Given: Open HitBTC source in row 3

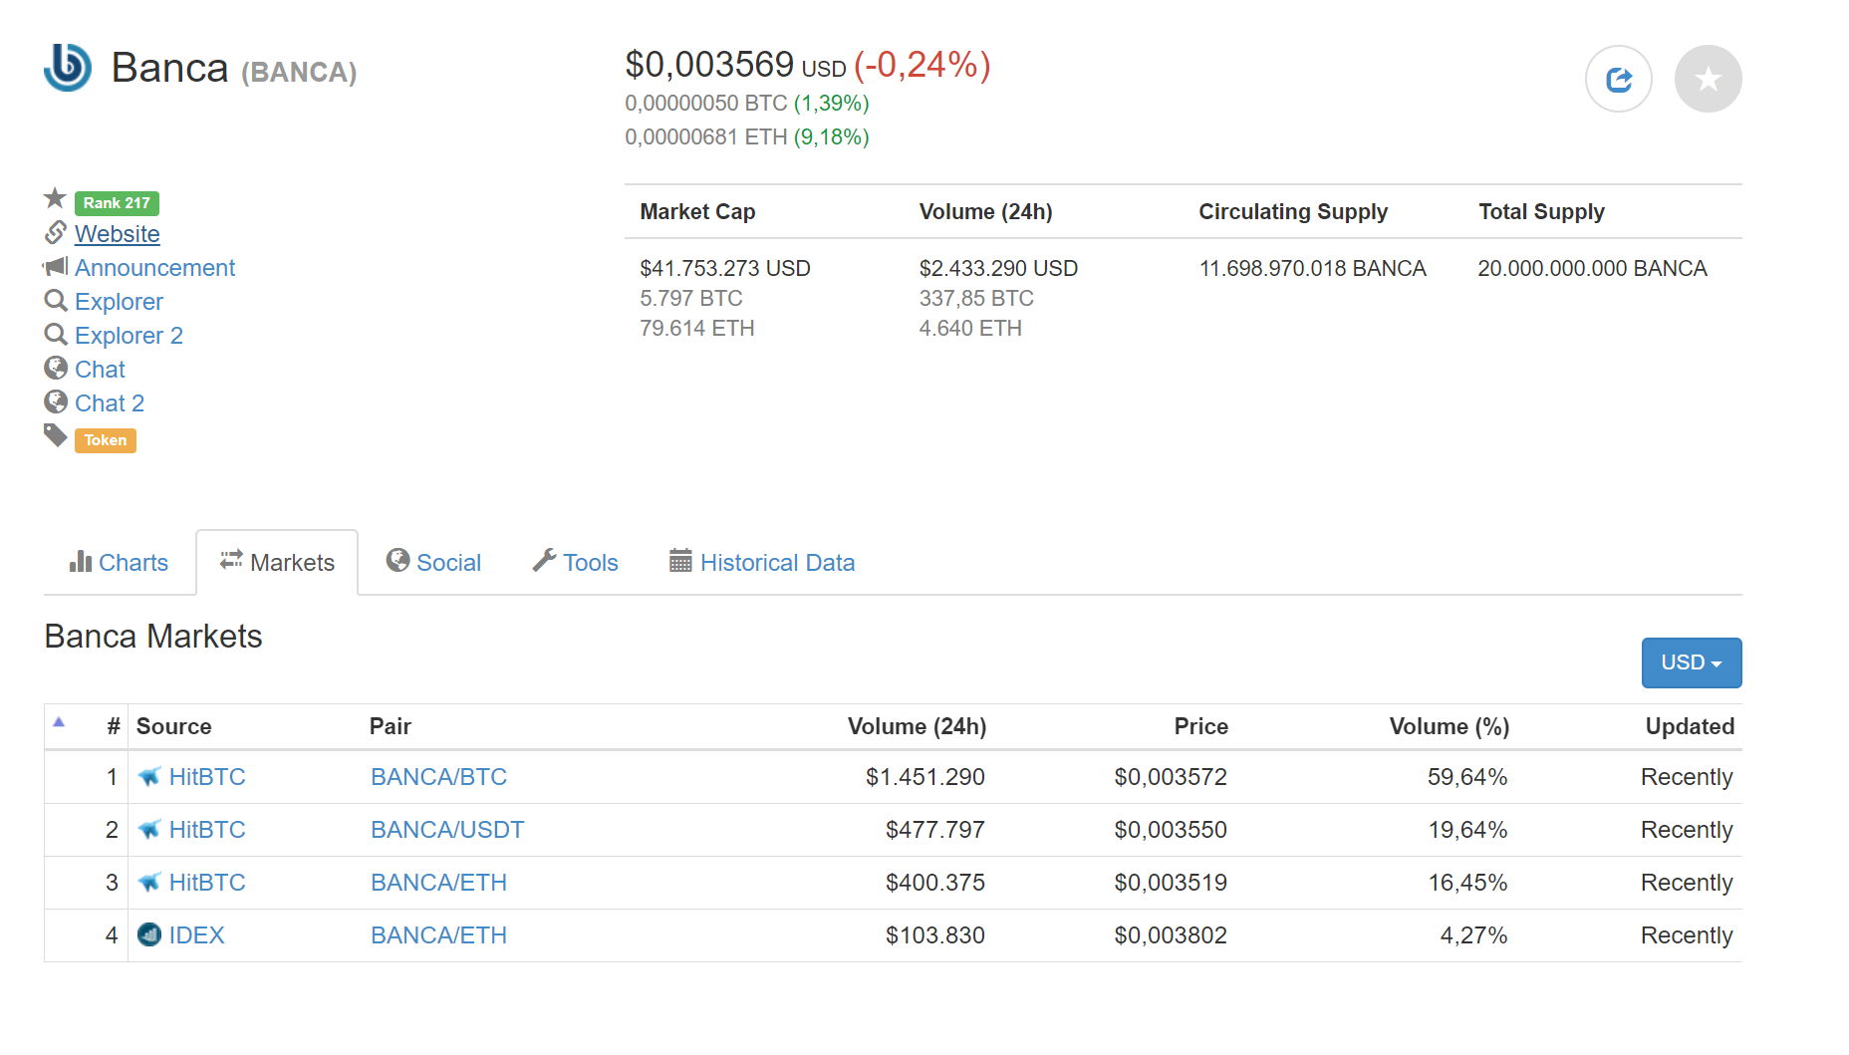Looking at the screenshot, I should point(207,883).
